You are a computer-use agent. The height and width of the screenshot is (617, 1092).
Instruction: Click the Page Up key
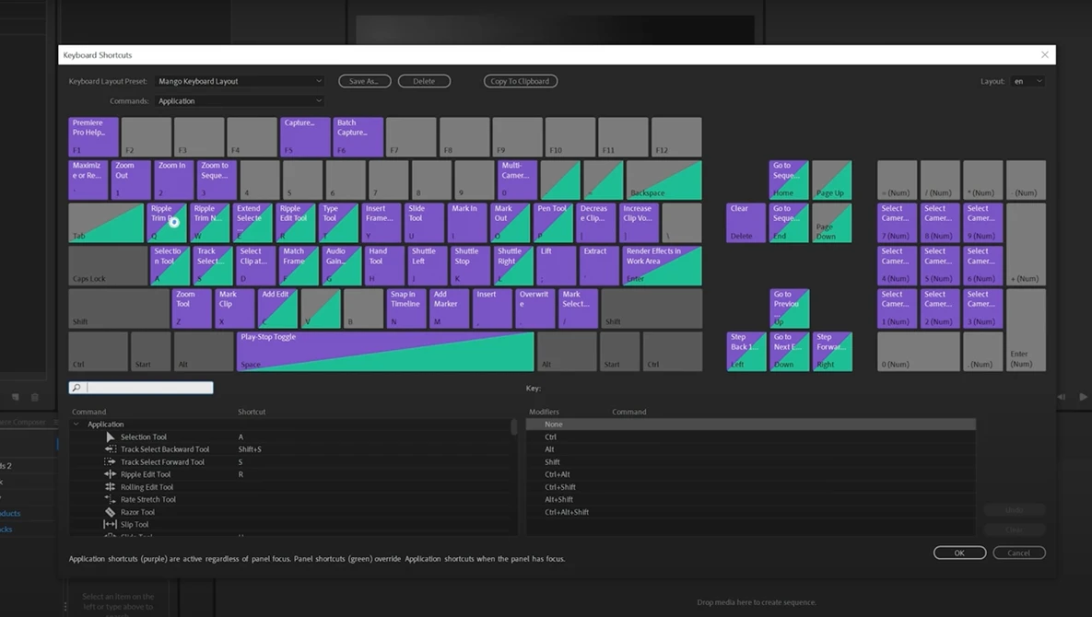coord(831,180)
